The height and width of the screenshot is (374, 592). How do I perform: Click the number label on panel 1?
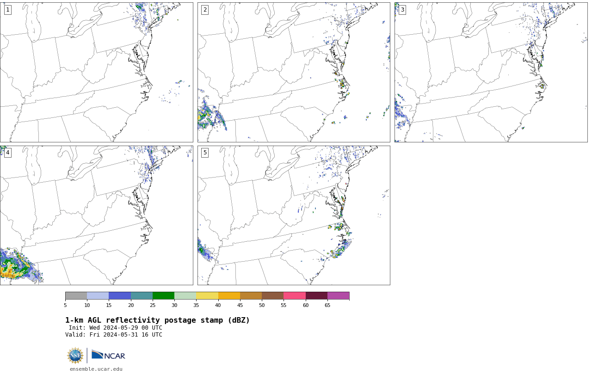(7, 10)
